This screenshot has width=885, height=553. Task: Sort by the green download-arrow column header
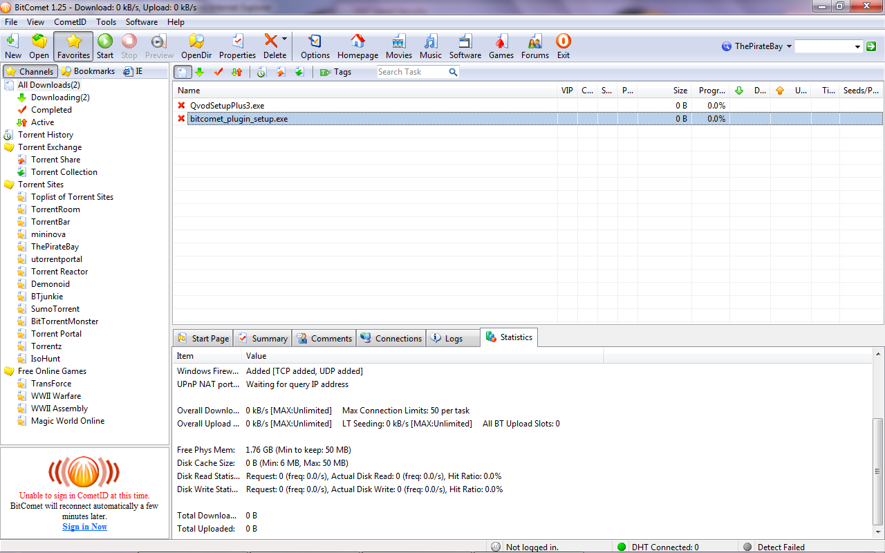[x=738, y=91]
